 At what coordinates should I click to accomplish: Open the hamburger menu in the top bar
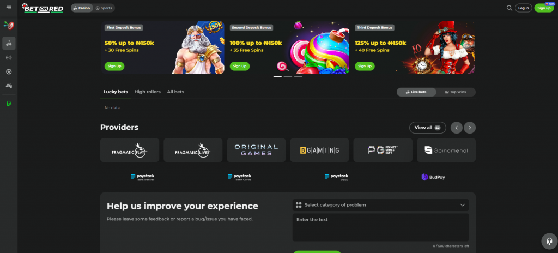[x=9, y=8]
